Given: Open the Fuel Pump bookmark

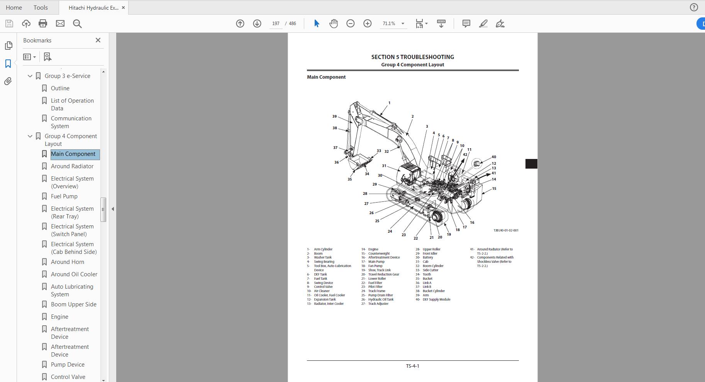Looking at the screenshot, I should (x=64, y=196).
